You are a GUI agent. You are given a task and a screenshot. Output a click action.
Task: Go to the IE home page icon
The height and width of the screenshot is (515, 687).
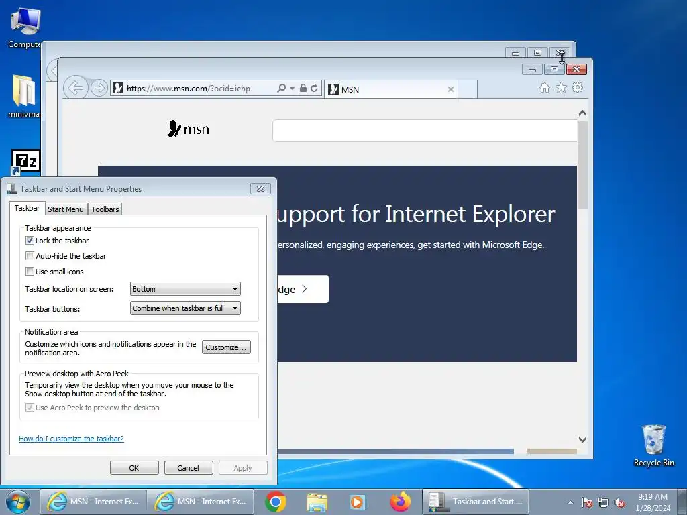coord(545,88)
